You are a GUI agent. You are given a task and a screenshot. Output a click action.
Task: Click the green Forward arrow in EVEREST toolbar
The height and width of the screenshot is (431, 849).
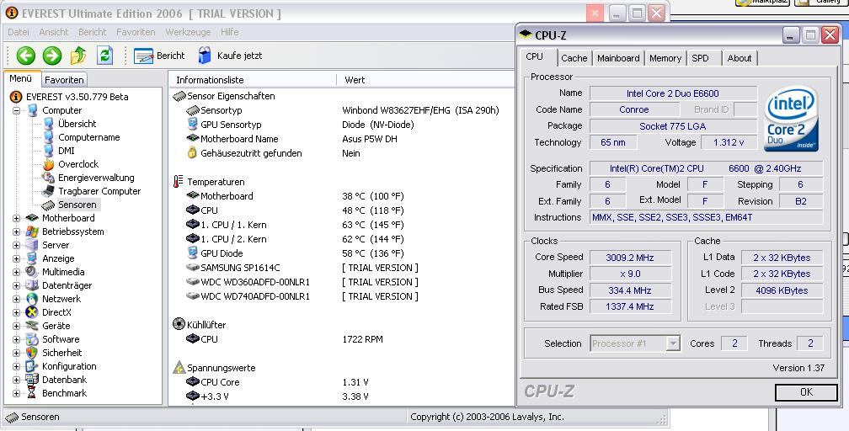coord(52,56)
